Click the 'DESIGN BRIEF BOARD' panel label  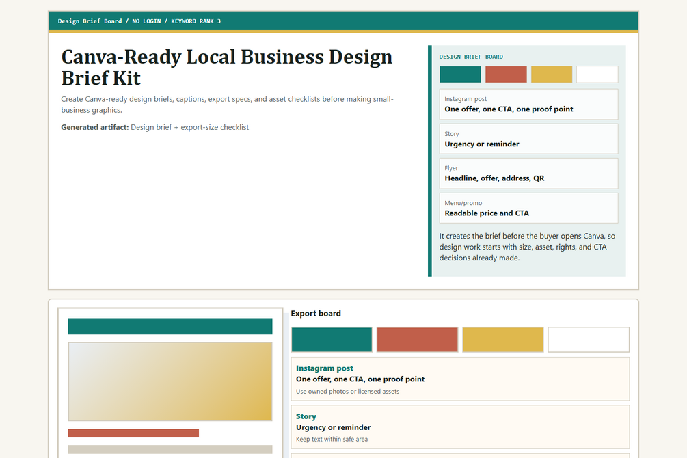click(x=471, y=57)
